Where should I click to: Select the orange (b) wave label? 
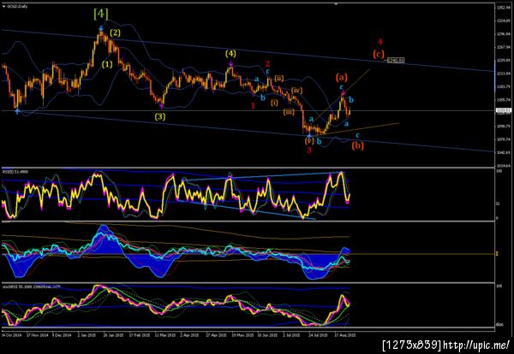pyautogui.click(x=357, y=145)
